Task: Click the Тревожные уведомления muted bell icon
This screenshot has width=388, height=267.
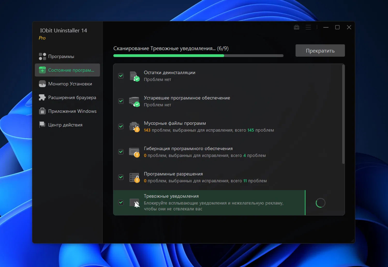Action: point(135,203)
